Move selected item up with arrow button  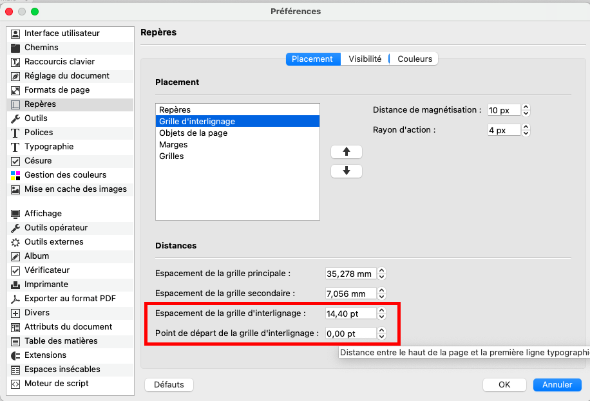point(347,152)
